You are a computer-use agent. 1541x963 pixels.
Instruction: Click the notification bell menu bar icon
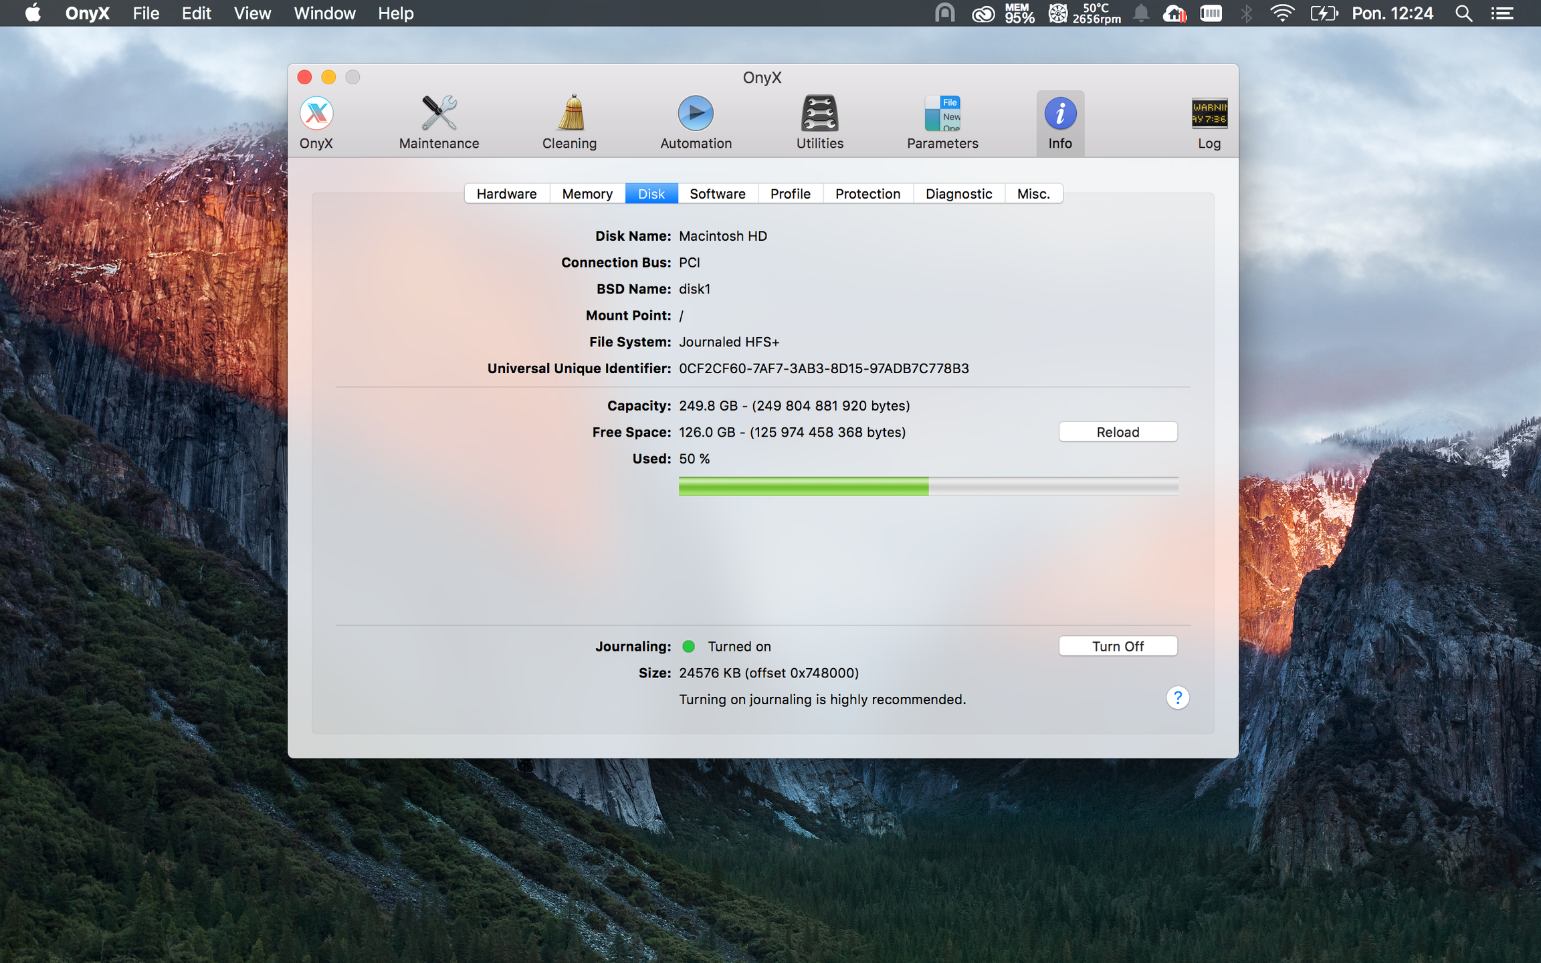click(1141, 13)
